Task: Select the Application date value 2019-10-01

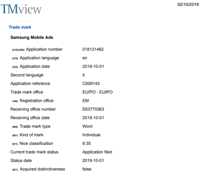Action: [x=93, y=66]
